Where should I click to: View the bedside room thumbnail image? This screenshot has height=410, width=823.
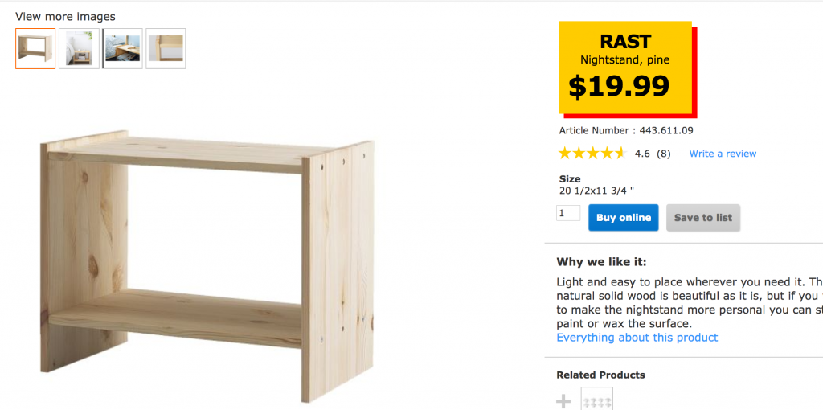point(79,48)
